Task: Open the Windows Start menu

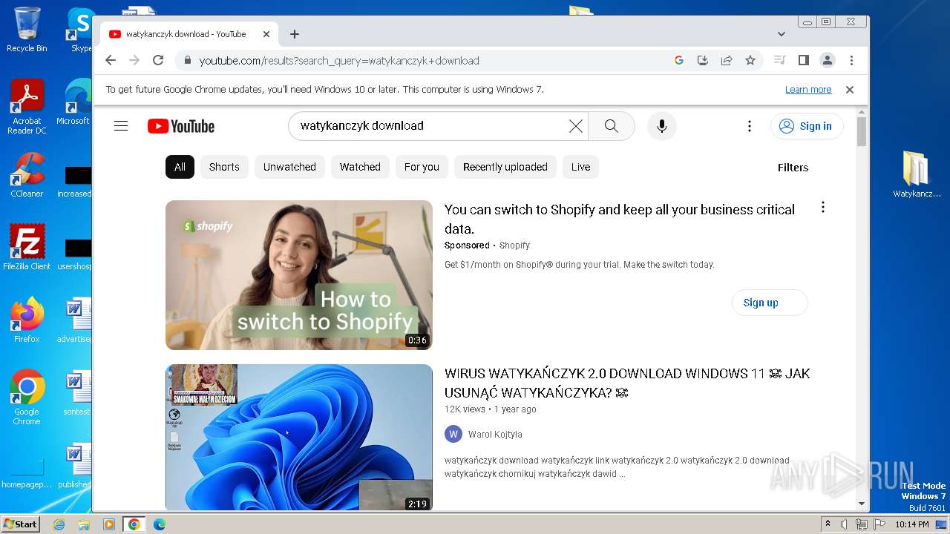Action: point(21,524)
